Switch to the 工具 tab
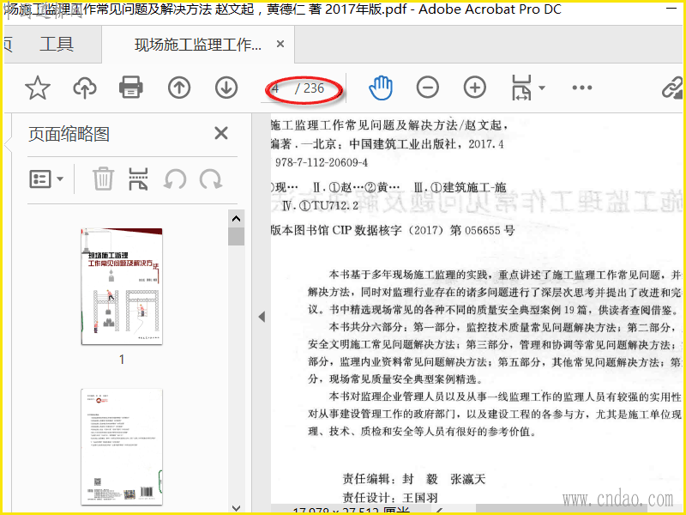This screenshot has height=515, width=686. (57, 45)
